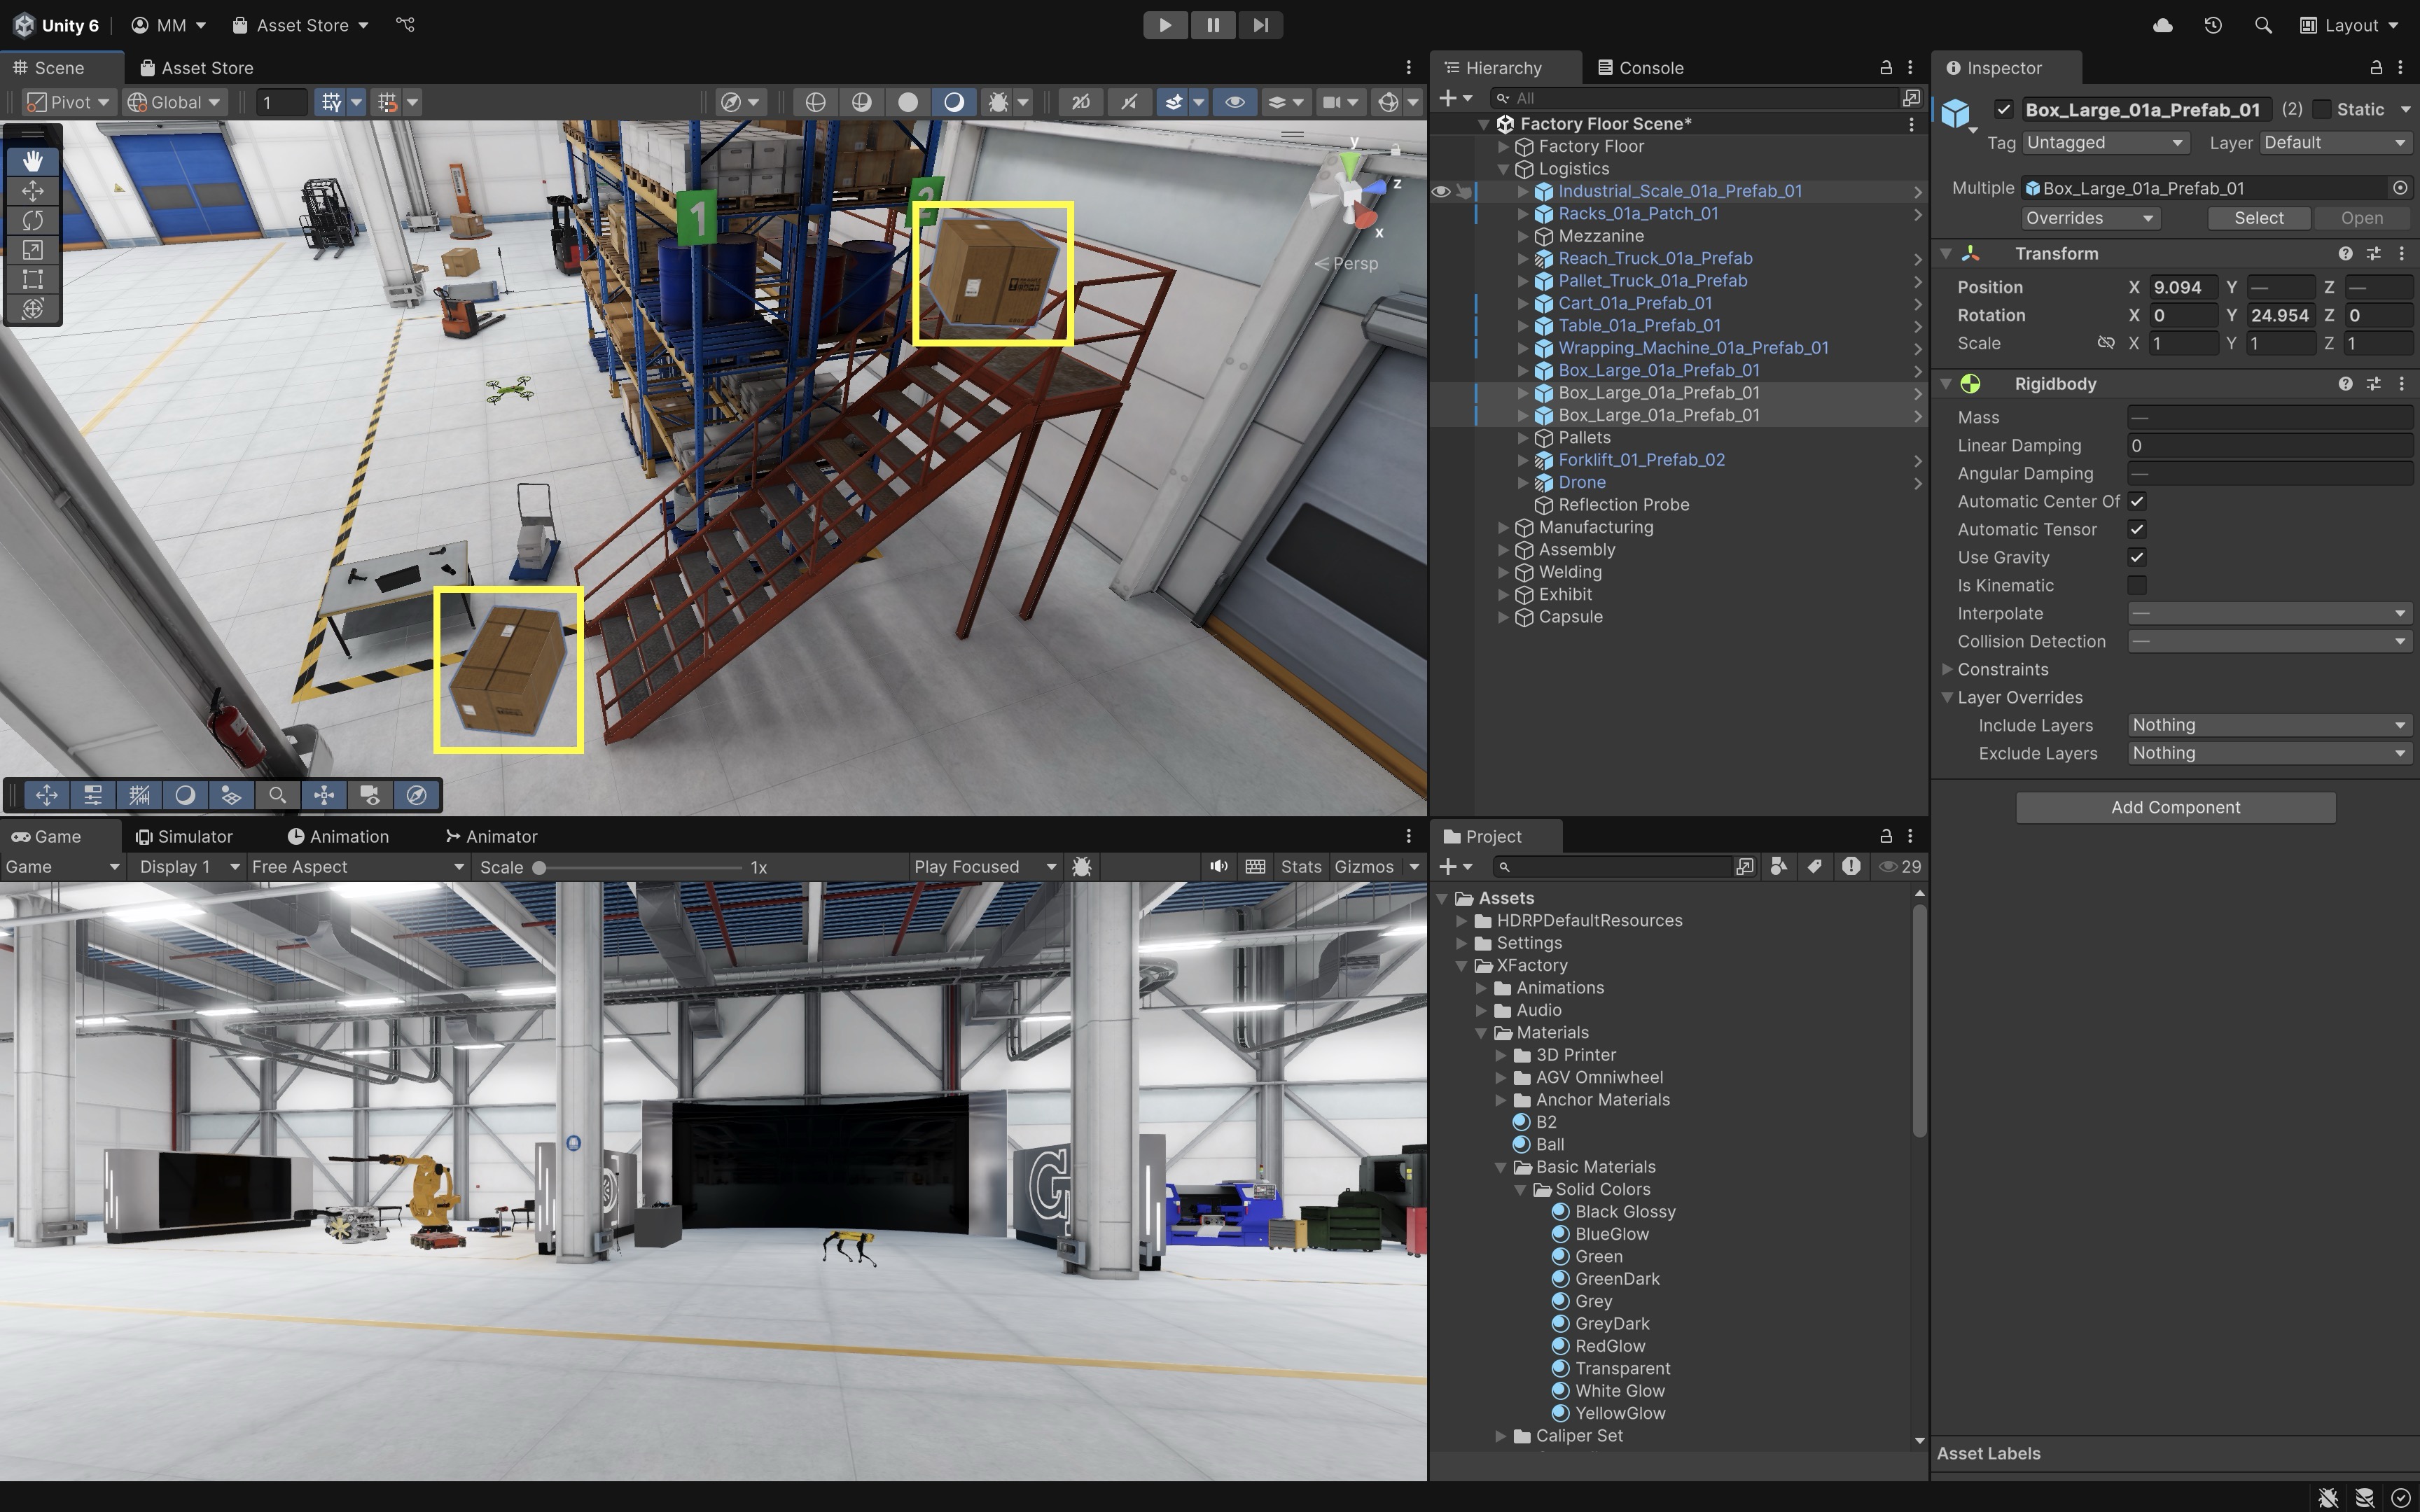
Task: Open Unity cloud services icon
Action: 2162,25
